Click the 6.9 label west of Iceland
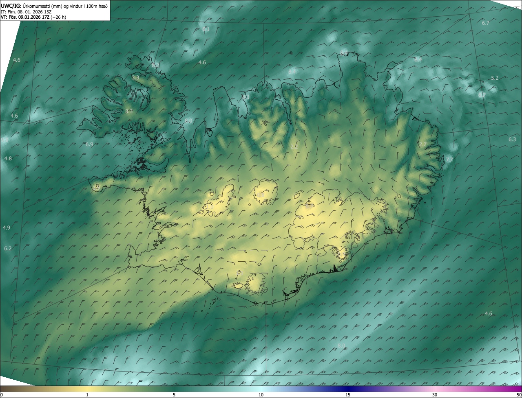Viewport: 522px width, 398px height. 89,144
